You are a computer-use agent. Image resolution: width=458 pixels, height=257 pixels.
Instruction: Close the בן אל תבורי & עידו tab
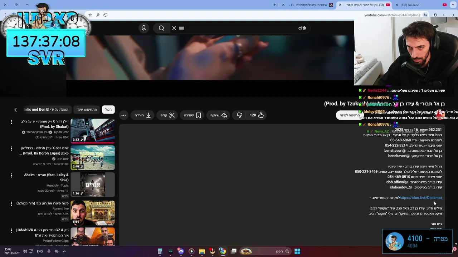pos(340,5)
